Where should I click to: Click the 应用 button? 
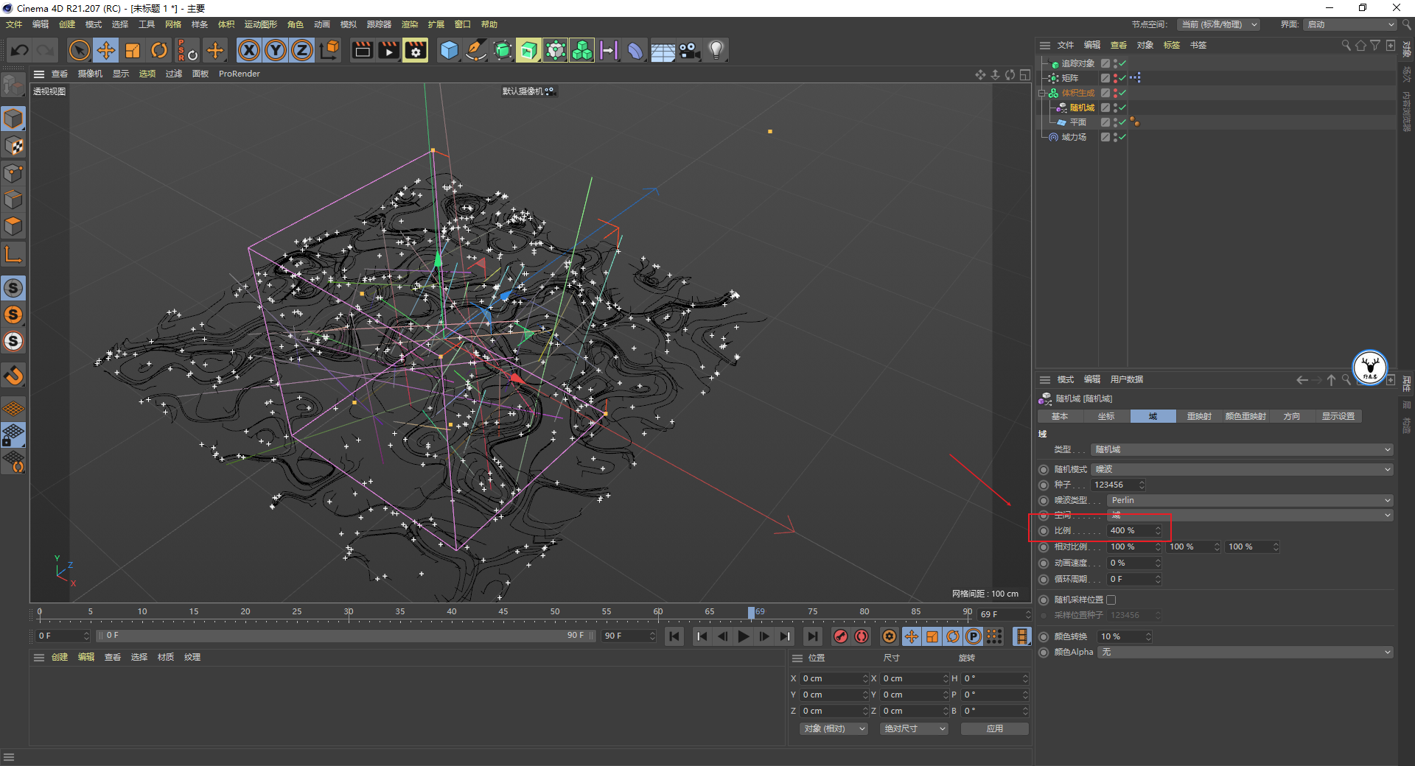coord(994,728)
